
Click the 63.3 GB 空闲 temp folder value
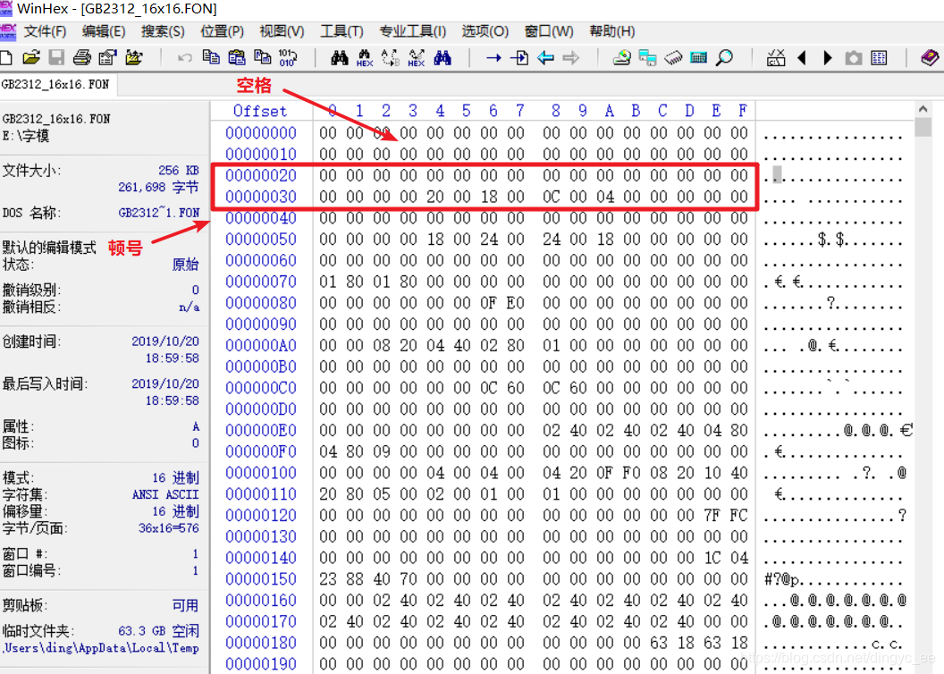(x=158, y=631)
